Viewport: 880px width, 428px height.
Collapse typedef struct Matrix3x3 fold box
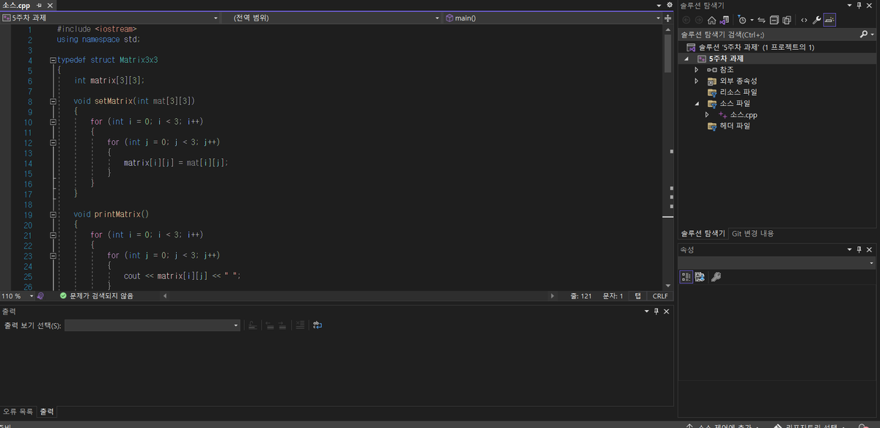(52, 60)
